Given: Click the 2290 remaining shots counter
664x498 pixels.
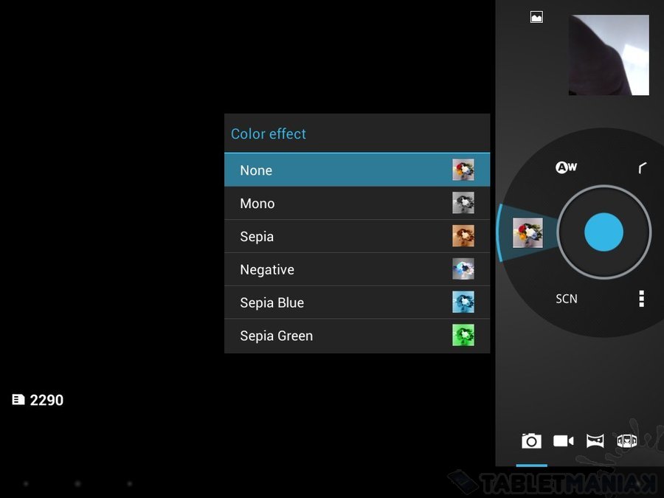Looking at the screenshot, I should (46, 400).
